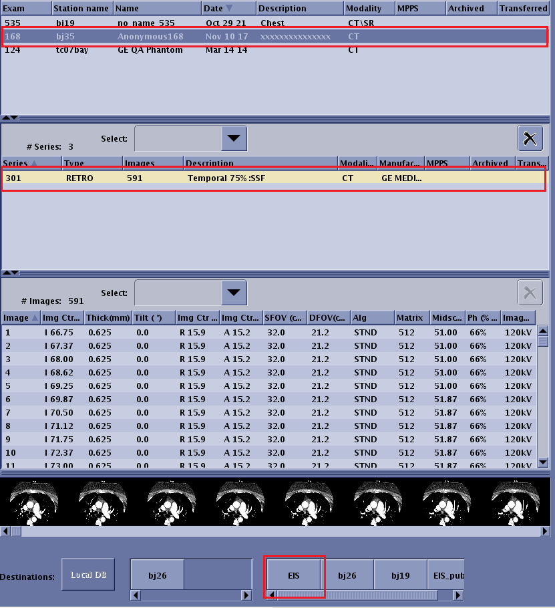Click the series delete tool icon
The width and height of the screenshot is (555, 608).
click(x=530, y=138)
